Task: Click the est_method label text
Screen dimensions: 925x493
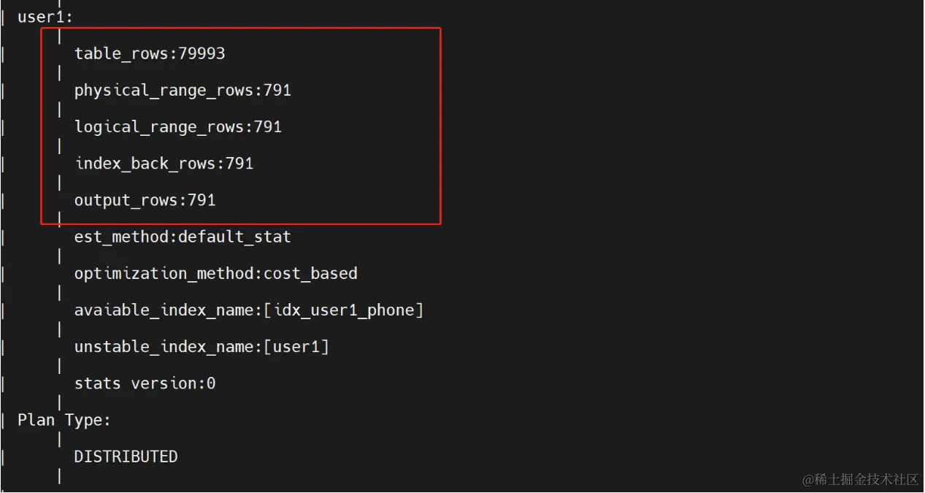Action: point(123,237)
